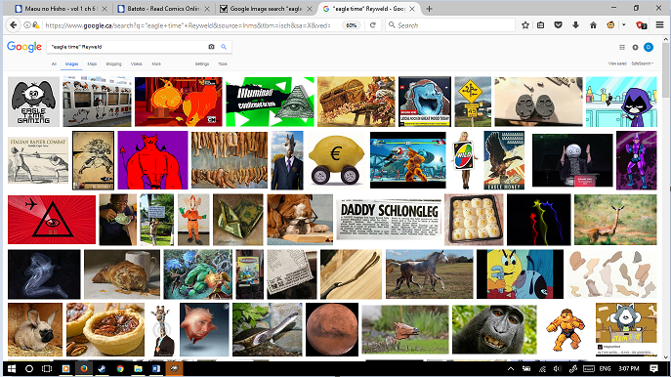The image size is (671, 377).
Task: Open the Google account avatar
Action: pos(649,47)
